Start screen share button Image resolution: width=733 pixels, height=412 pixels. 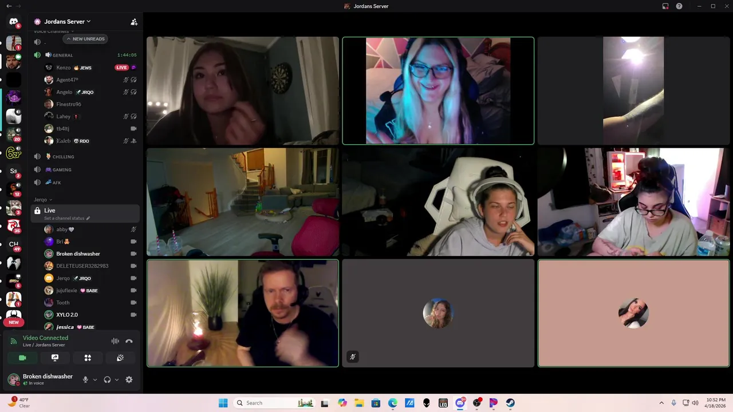click(x=55, y=358)
